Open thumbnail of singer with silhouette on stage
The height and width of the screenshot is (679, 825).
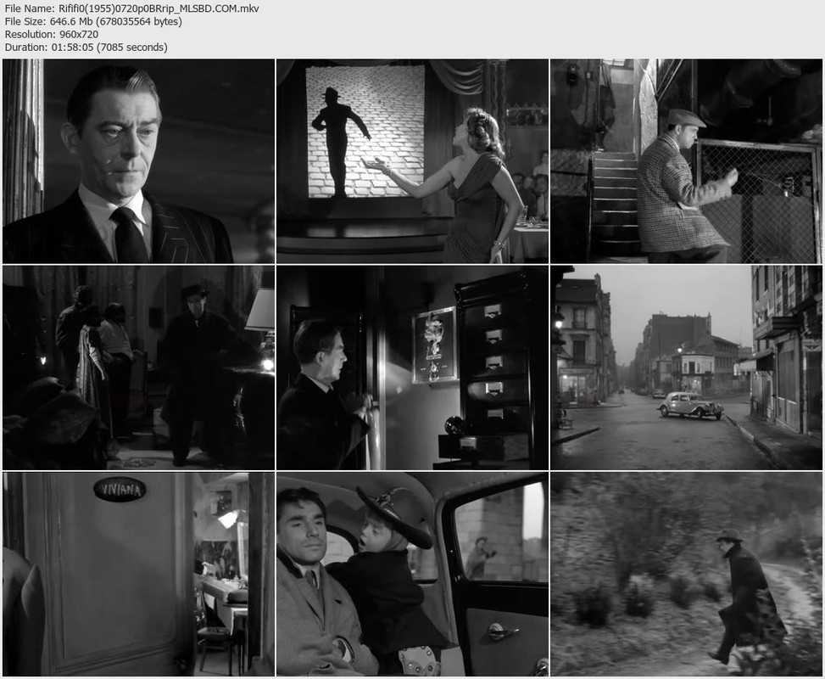coord(412,160)
